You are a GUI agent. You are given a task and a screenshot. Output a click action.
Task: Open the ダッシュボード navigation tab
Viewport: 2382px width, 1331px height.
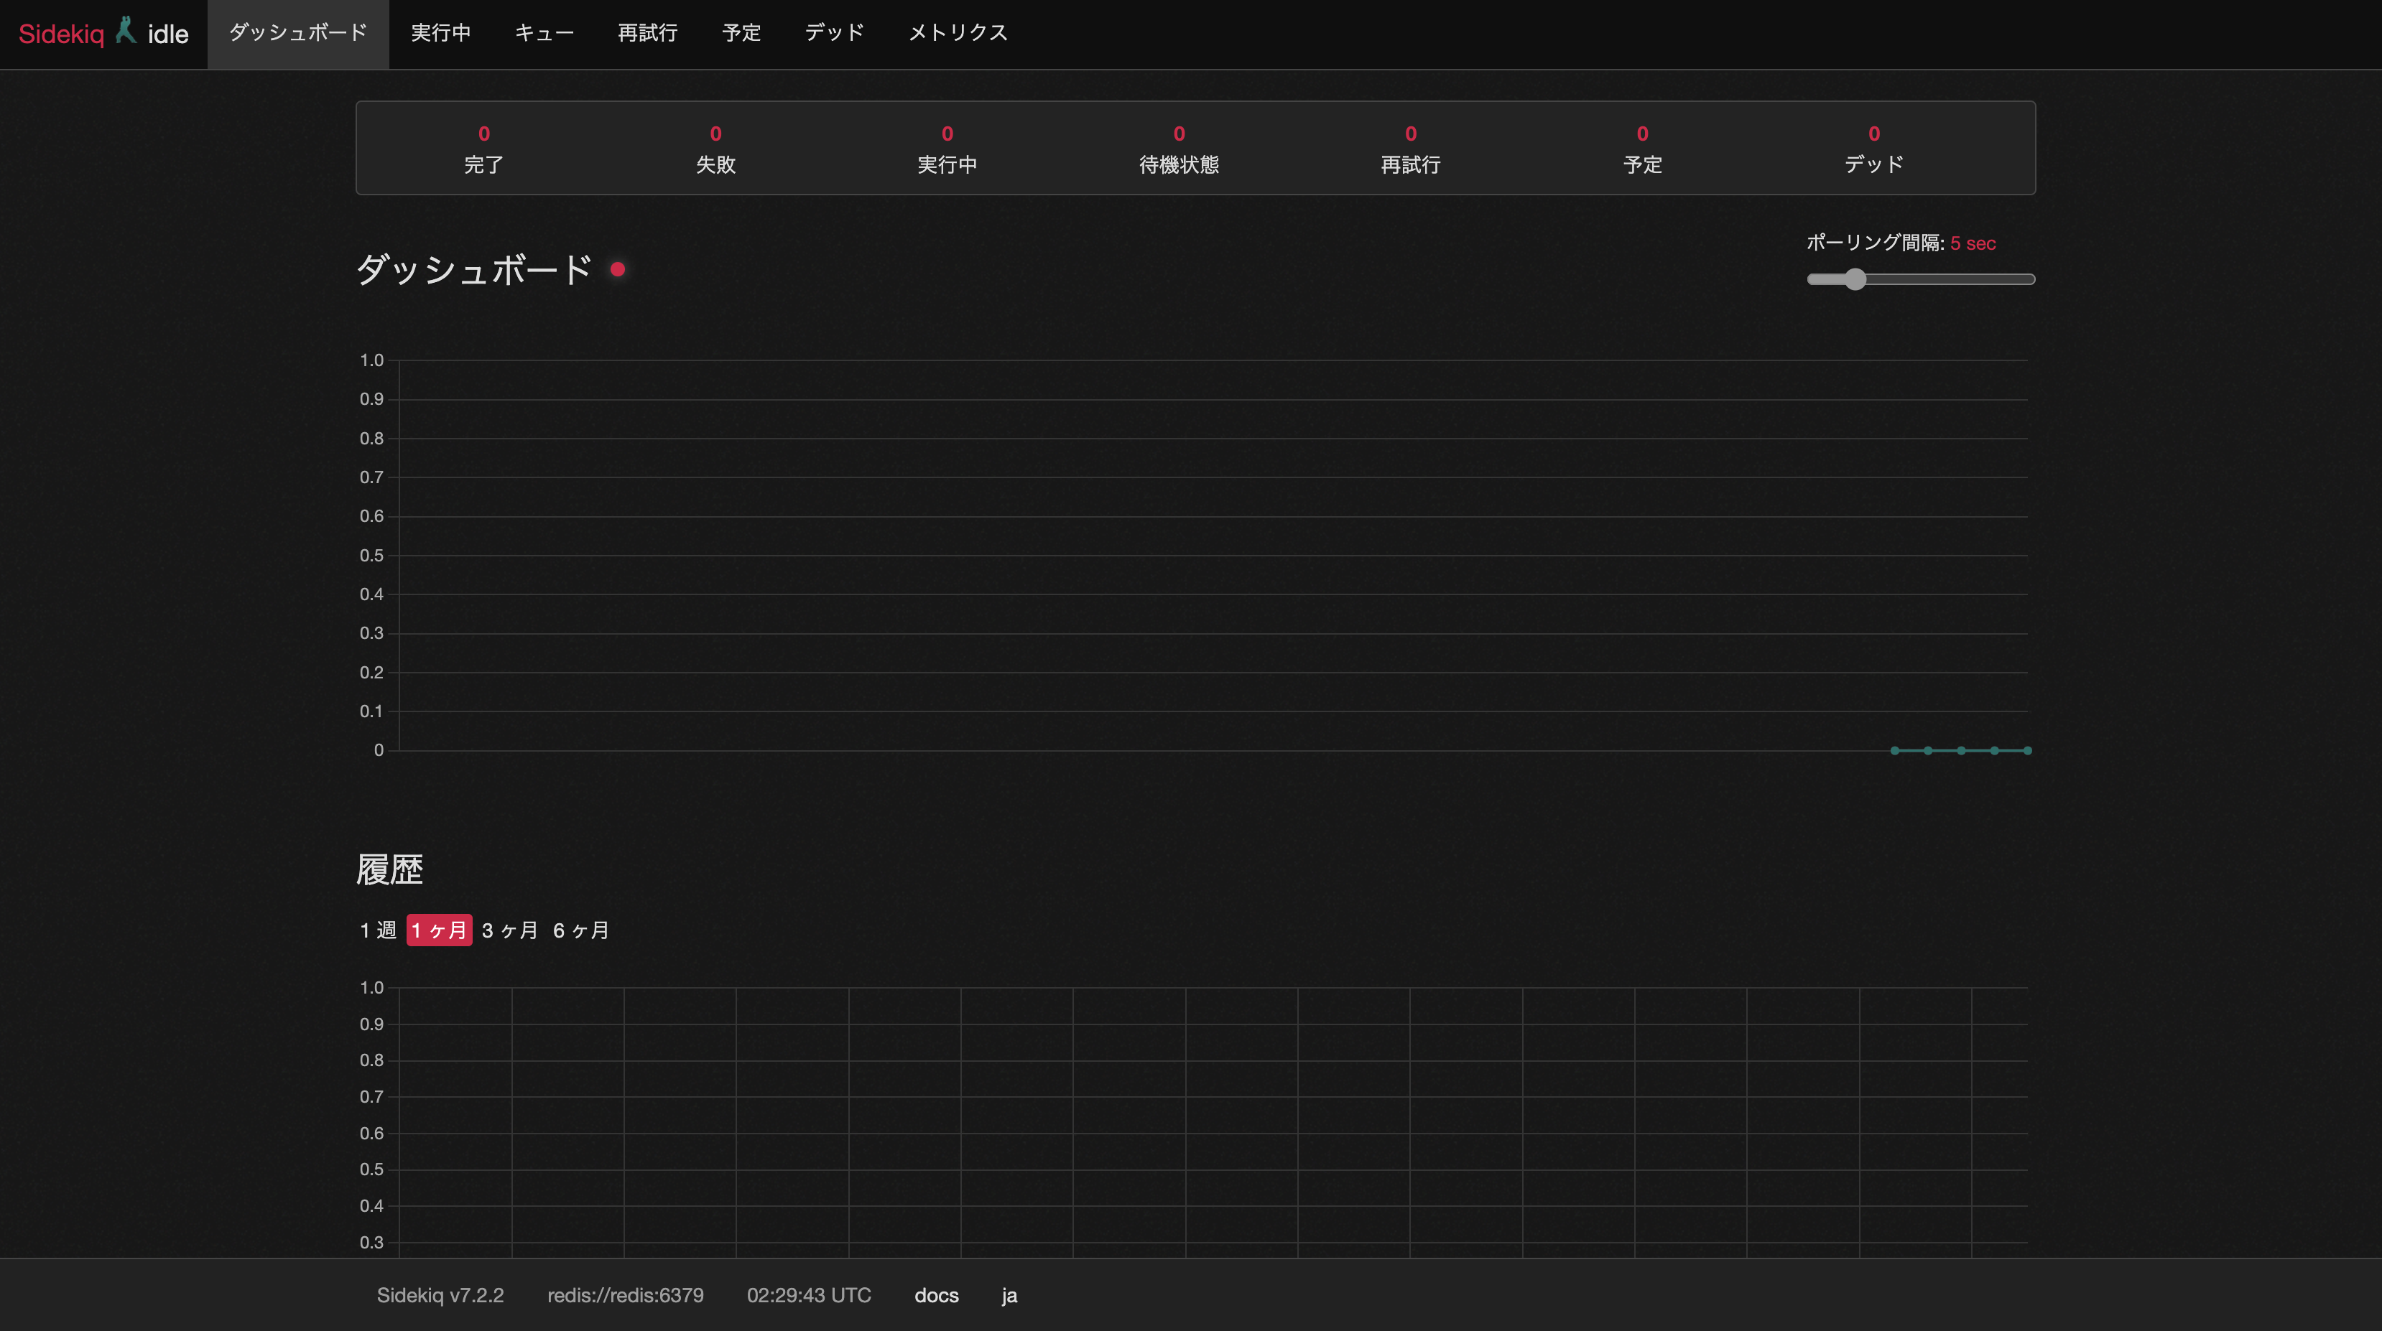pos(297,33)
